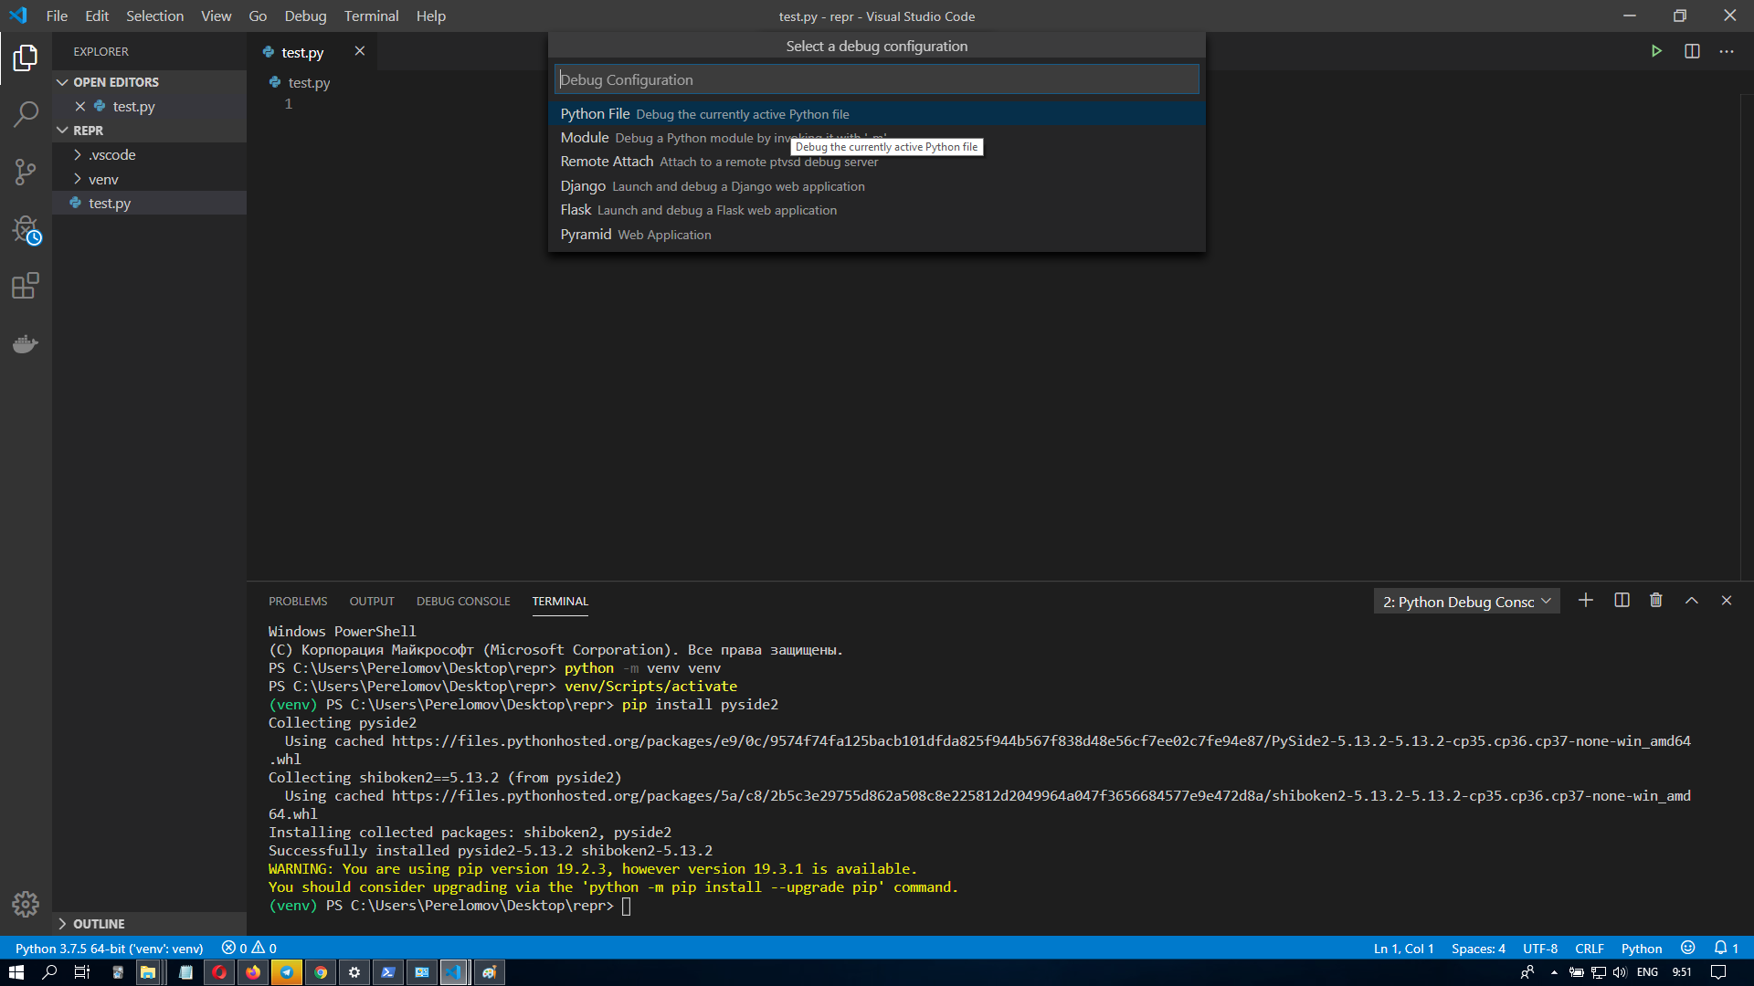Expand the OUTLINE section
Image resolution: width=1754 pixels, height=986 pixels.
[99, 924]
